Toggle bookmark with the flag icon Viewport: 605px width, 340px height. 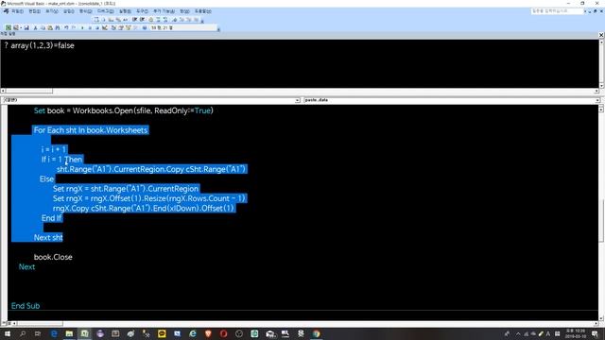(x=174, y=20)
